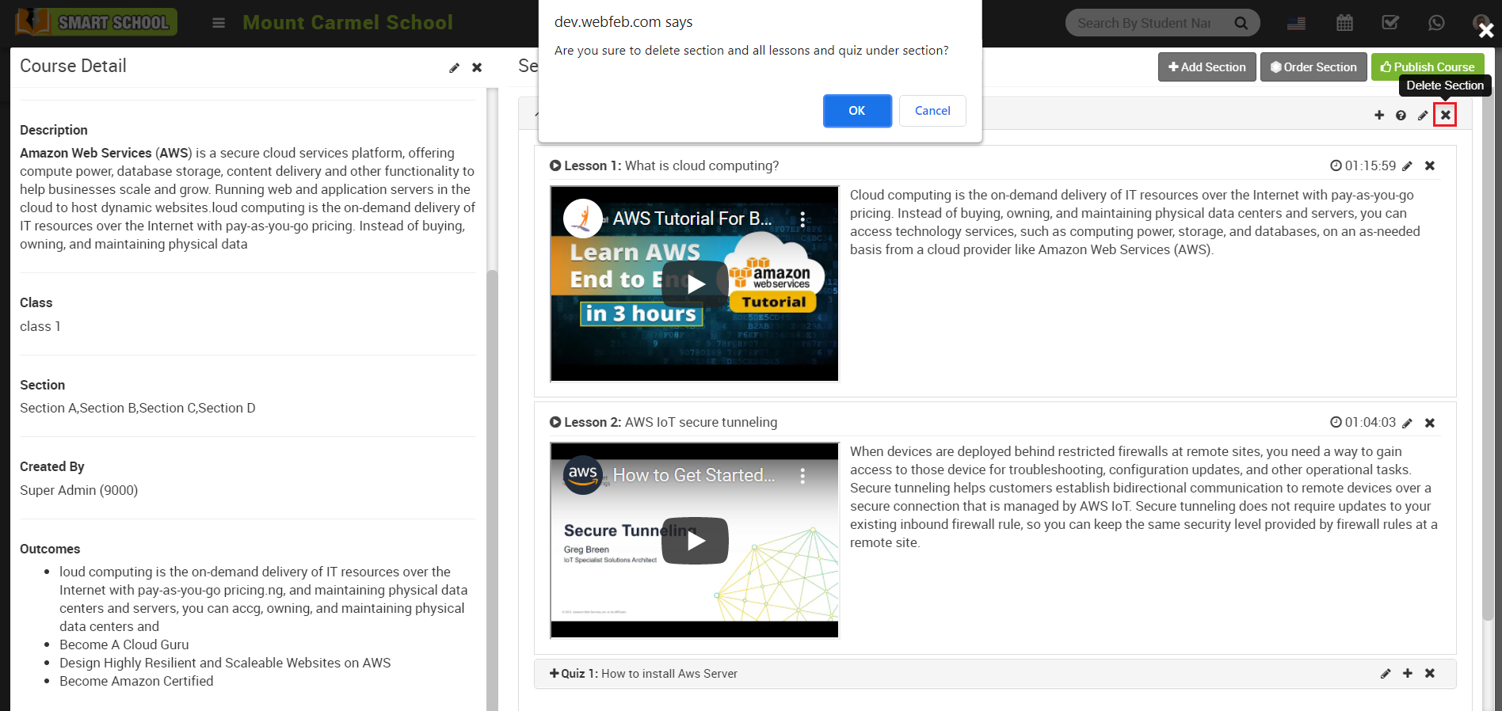This screenshot has width=1502, height=711.
Task: Click the Order Section button
Action: (x=1313, y=67)
